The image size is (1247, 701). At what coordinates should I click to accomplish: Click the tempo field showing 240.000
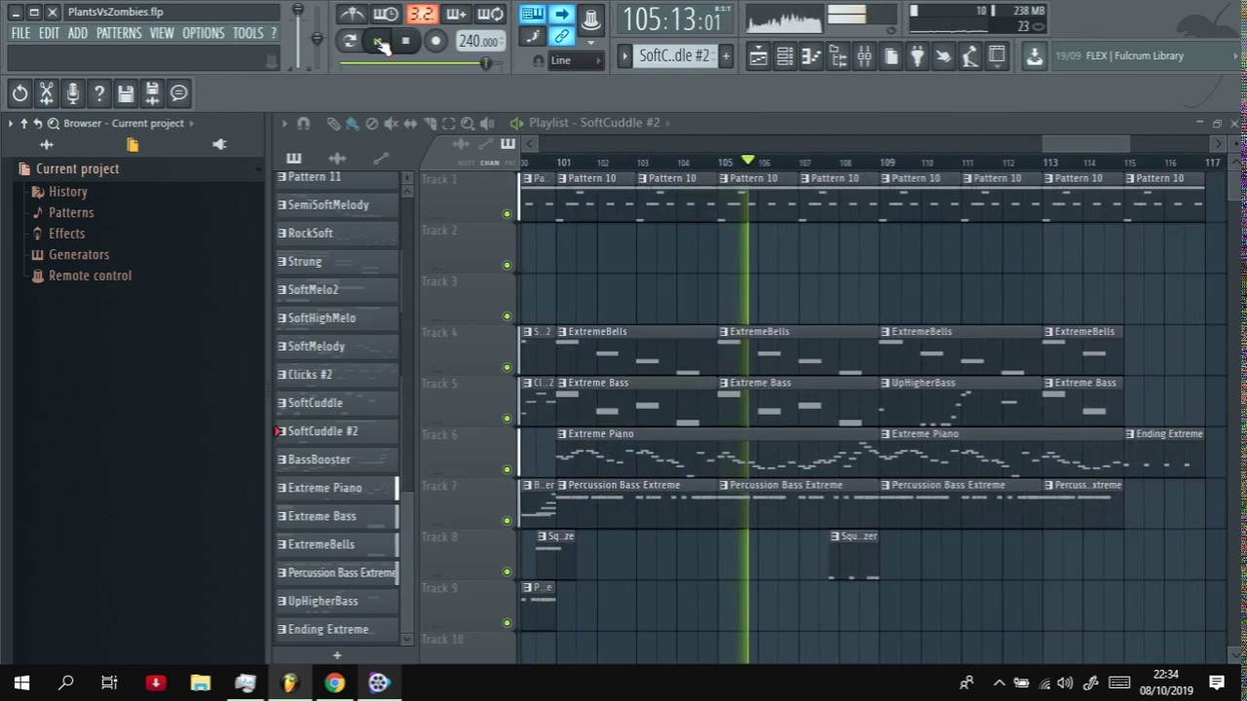click(x=479, y=41)
